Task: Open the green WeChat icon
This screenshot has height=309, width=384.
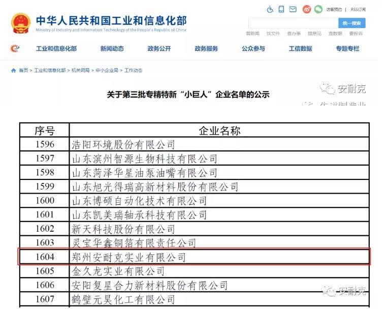Action: coord(318,9)
